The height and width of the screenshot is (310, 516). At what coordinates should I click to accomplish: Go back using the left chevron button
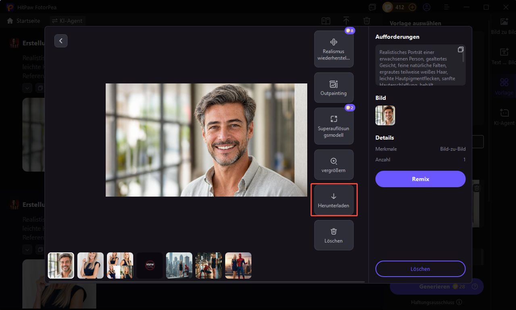61,41
